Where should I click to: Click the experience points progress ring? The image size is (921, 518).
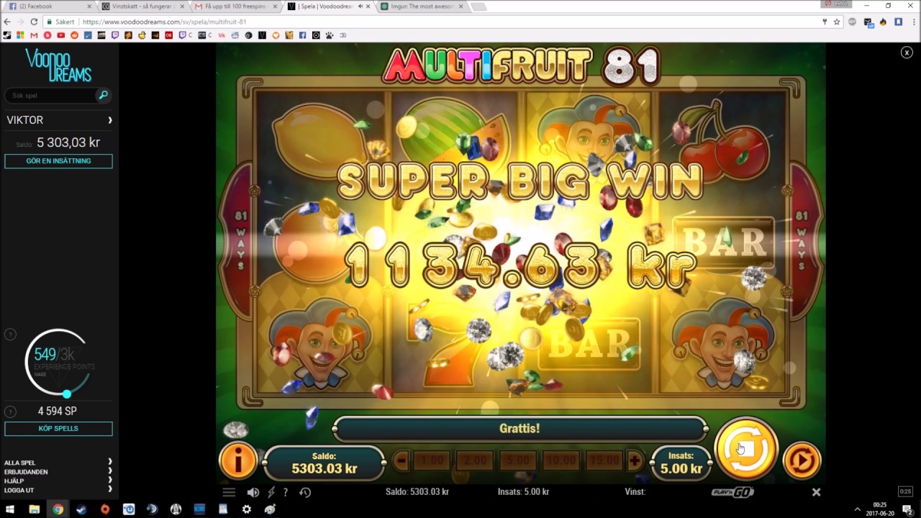coord(57,362)
